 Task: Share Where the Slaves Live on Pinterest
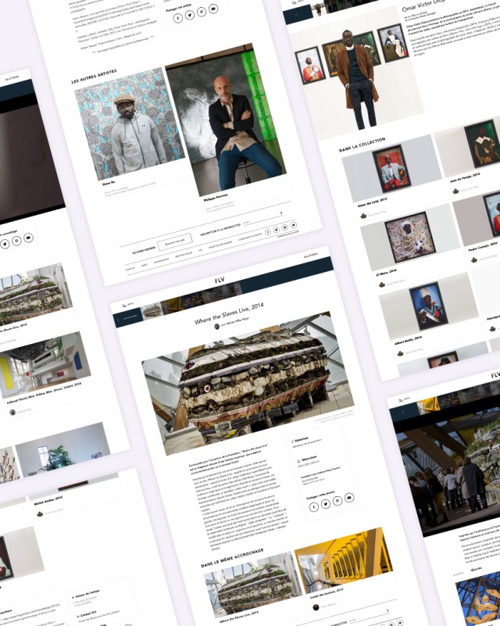(337, 501)
